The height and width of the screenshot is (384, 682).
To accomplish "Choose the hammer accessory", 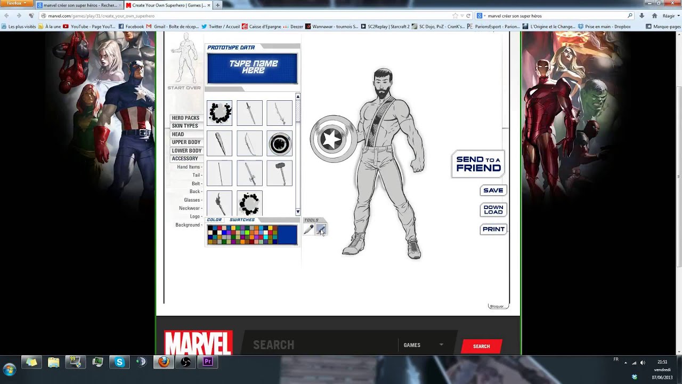I will coord(279,173).
